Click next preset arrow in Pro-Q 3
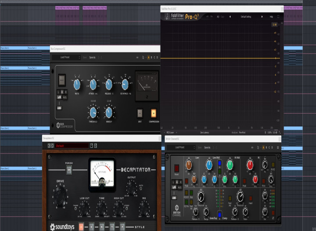316x231 pixels. point(262,17)
